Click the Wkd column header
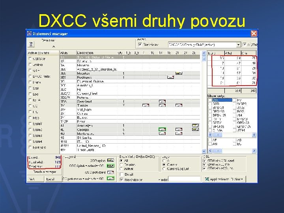Screen dimensions: 284x213 point(233,53)
